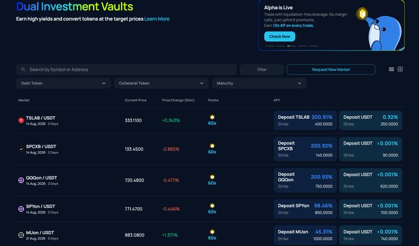Click current price 883.0800
This screenshot has height=246, width=419.
134,235
